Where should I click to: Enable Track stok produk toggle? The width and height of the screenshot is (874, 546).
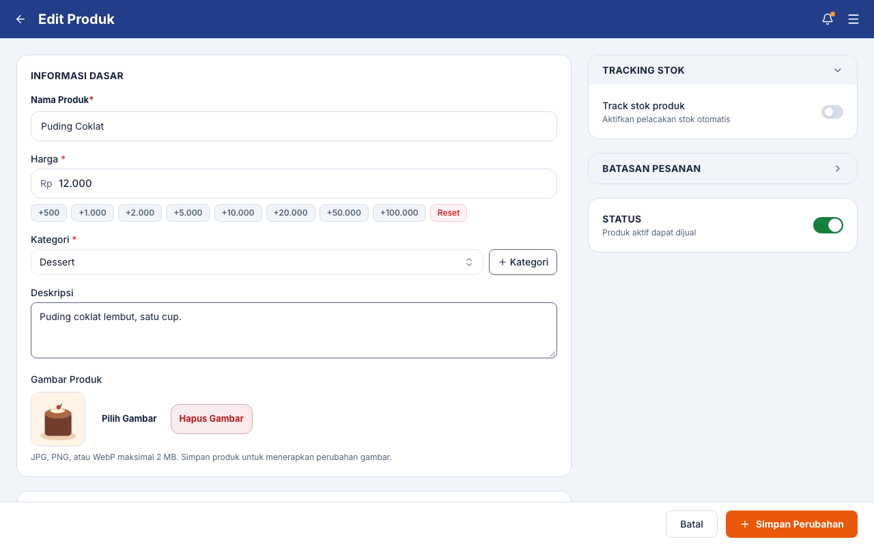tap(832, 112)
